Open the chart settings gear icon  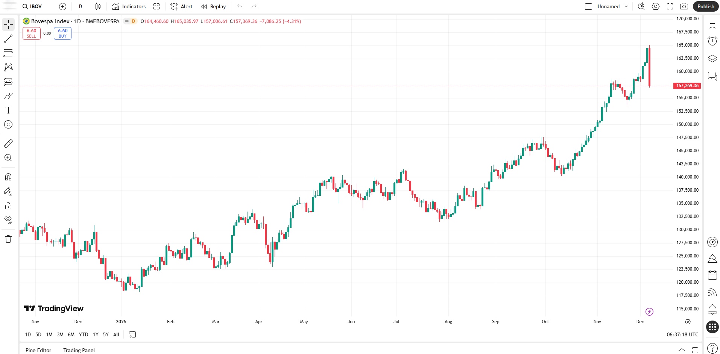(656, 6)
